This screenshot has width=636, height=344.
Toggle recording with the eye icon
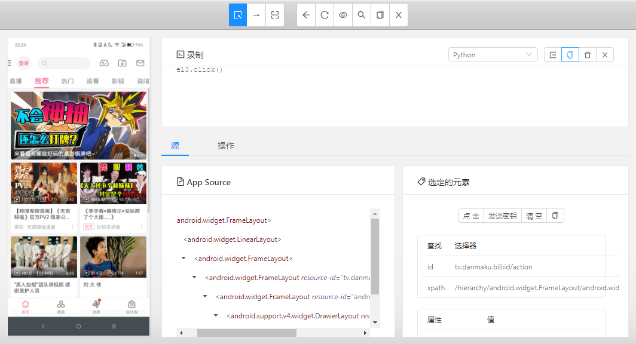point(343,15)
